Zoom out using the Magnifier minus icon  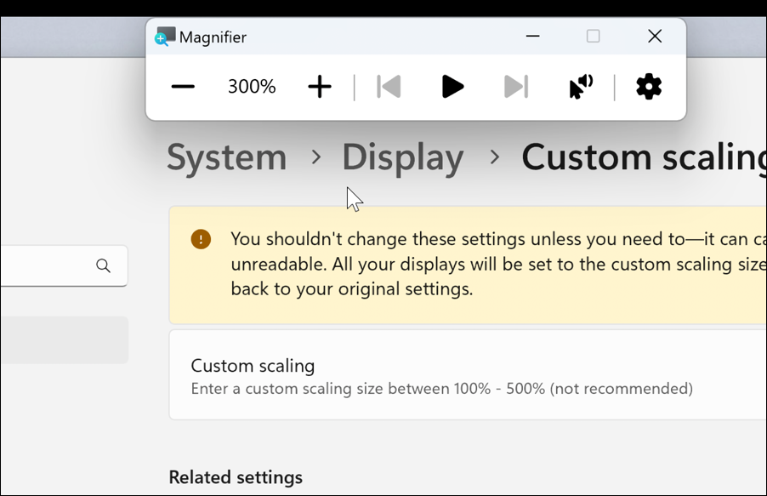(182, 86)
